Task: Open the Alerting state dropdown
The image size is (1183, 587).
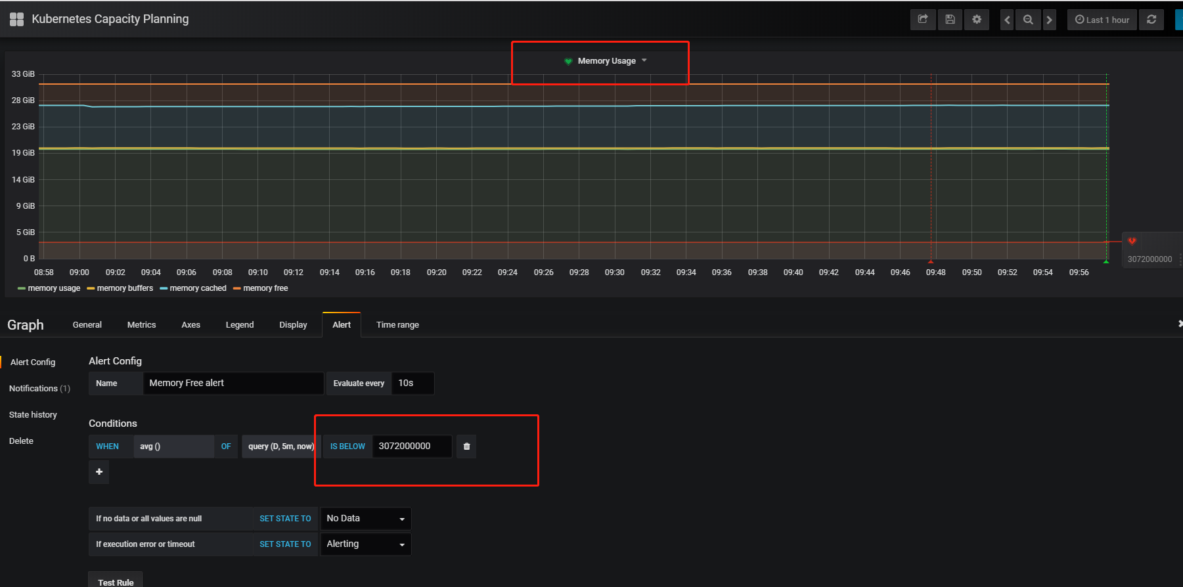Action: (x=366, y=544)
